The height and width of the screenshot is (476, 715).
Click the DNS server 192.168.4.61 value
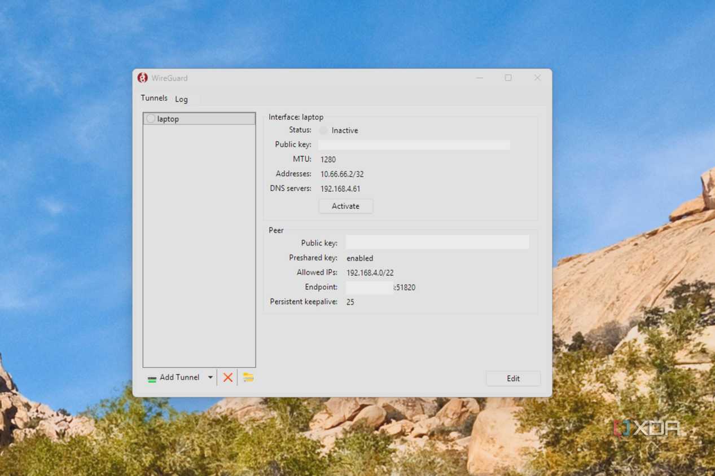click(340, 189)
